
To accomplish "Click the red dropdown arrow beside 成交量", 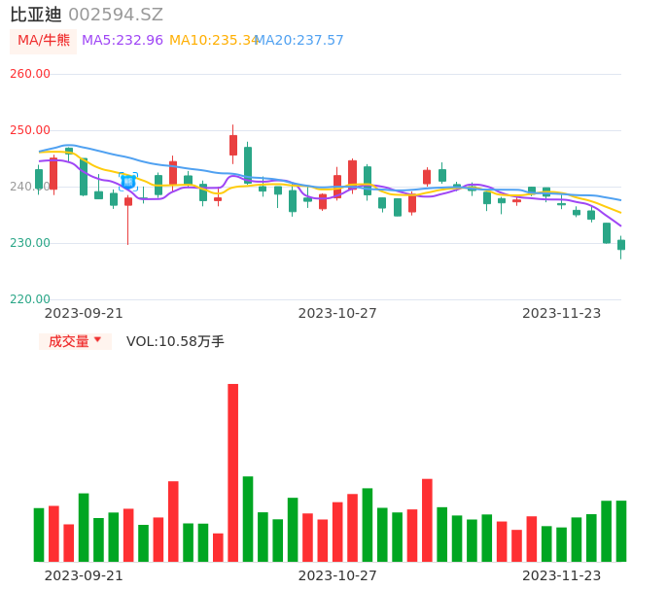I will pos(97,340).
